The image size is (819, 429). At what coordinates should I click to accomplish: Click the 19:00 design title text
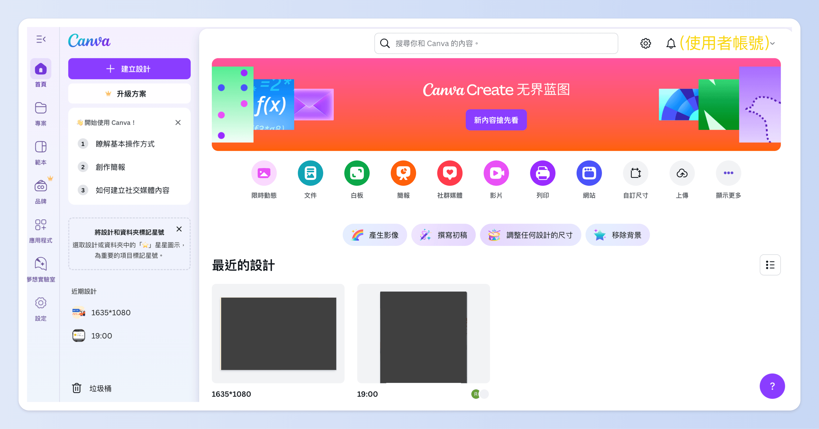[367, 394]
